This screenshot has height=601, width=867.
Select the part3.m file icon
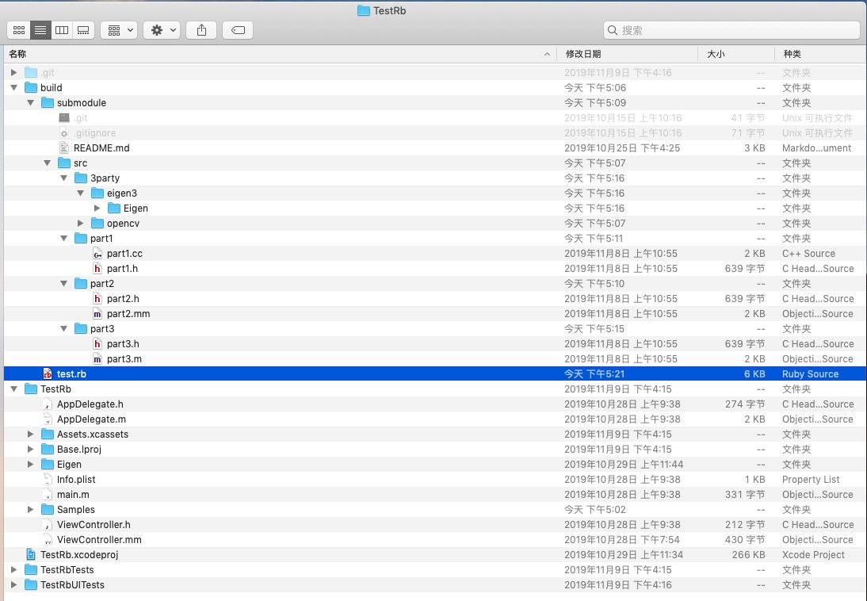click(97, 359)
